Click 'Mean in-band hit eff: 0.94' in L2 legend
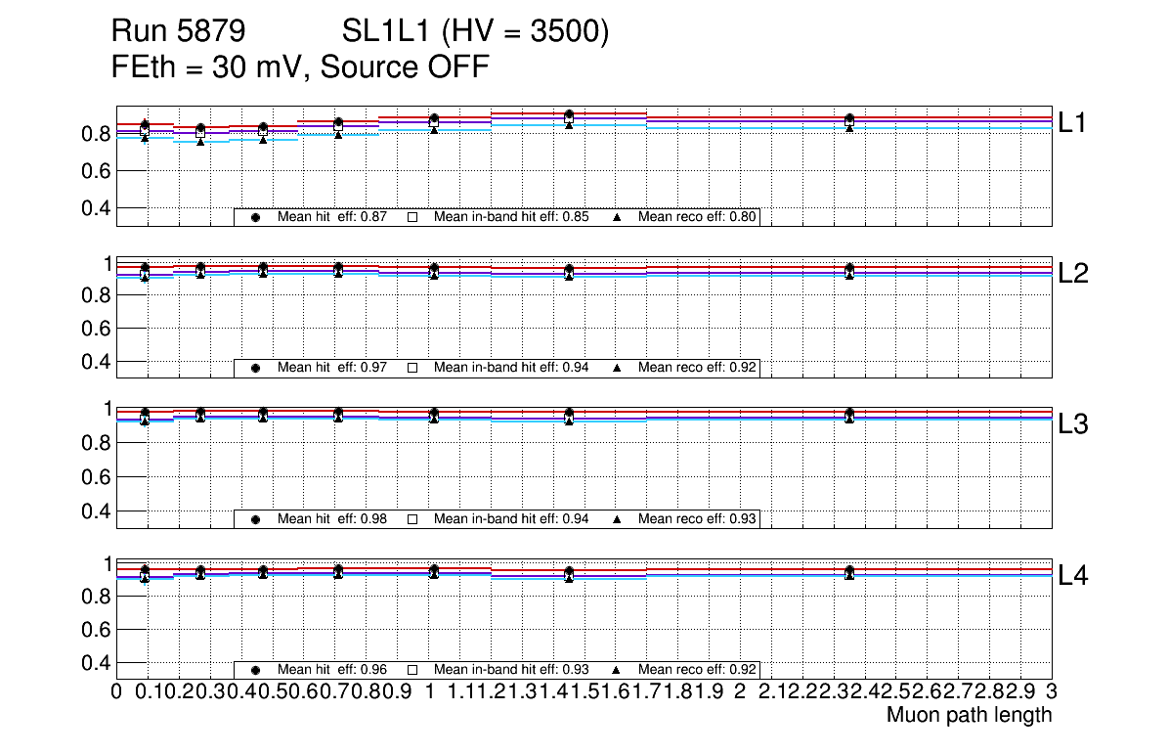 [x=511, y=368]
